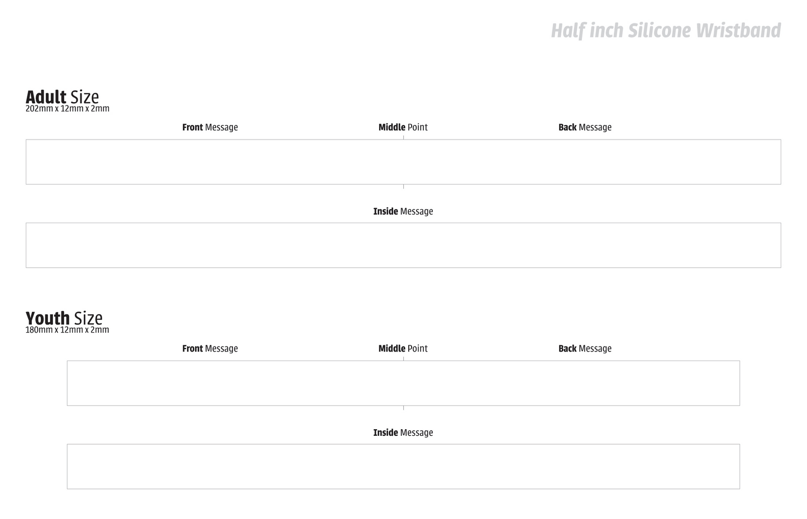Select the Youth Size heading
Image resolution: width=807 pixels, height=519 pixels.
click(64, 318)
